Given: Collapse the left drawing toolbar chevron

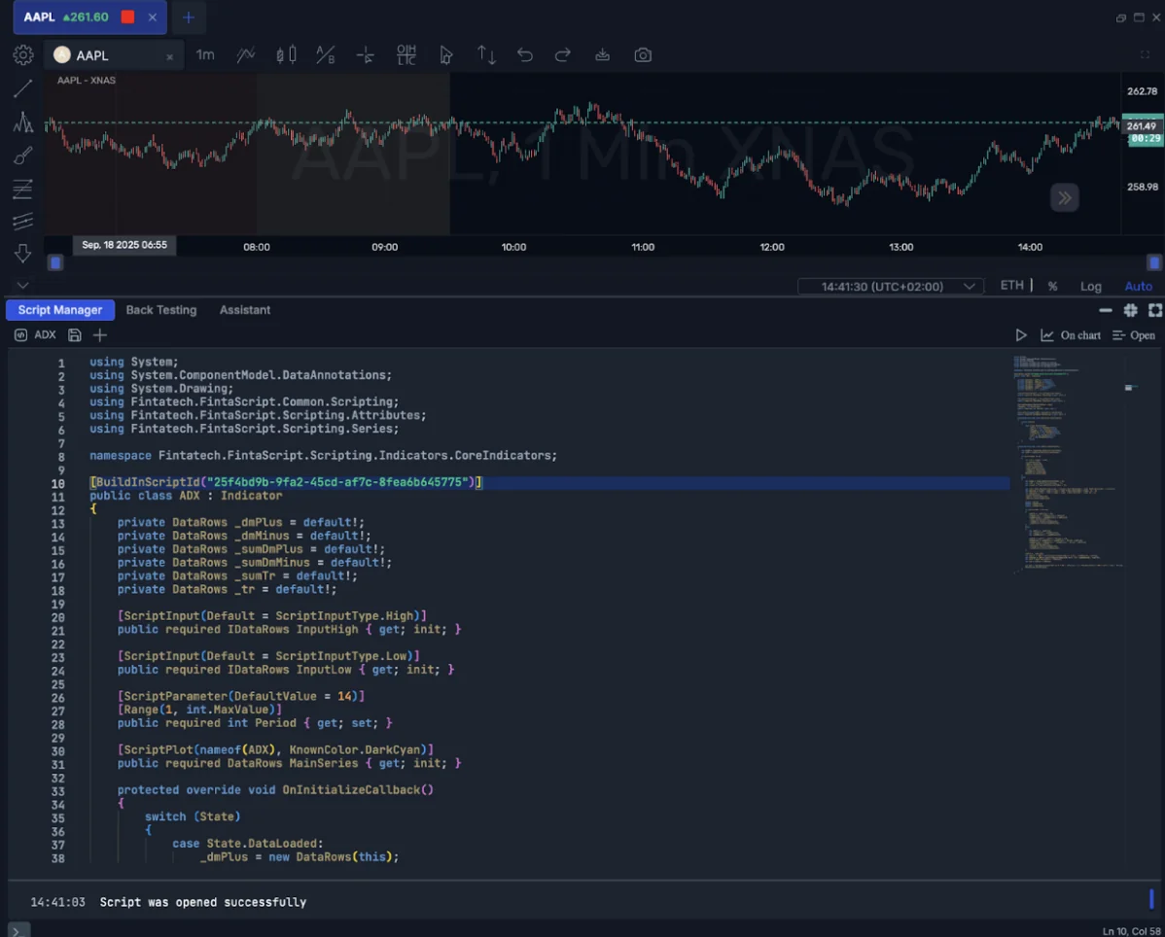Looking at the screenshot, I should 22,286.
